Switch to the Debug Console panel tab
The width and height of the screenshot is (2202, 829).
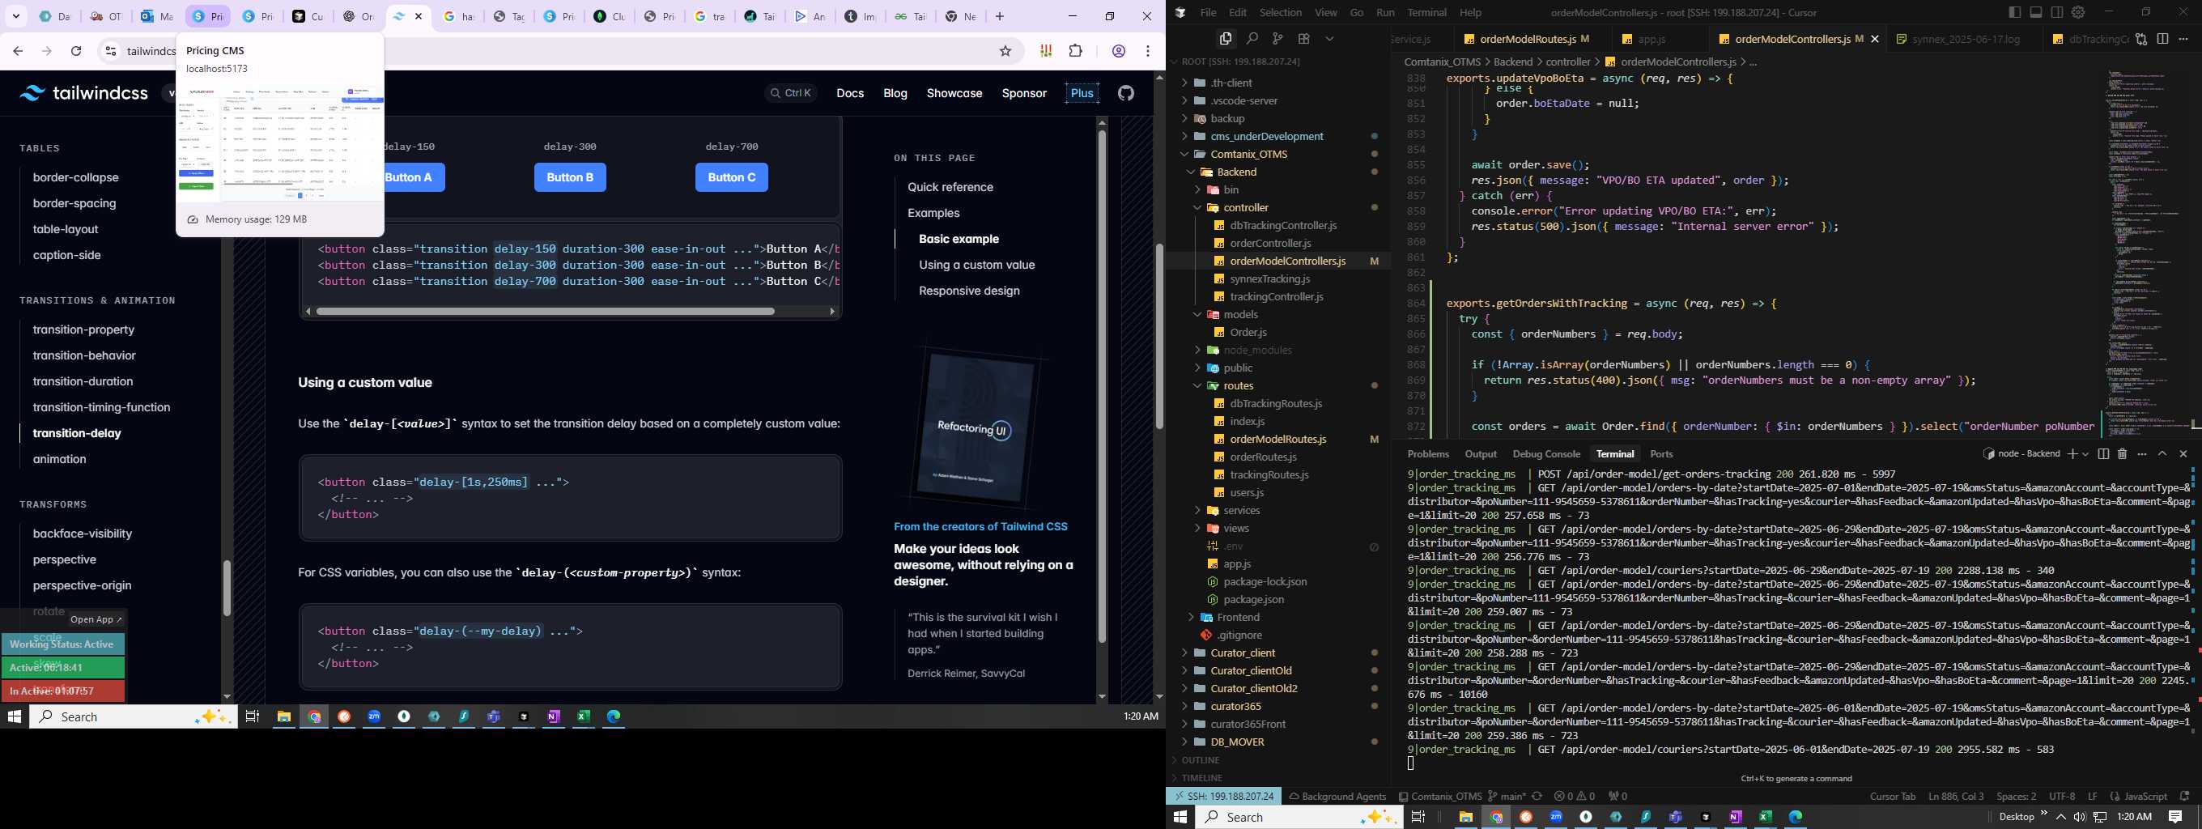click(x=1546, y=454)
